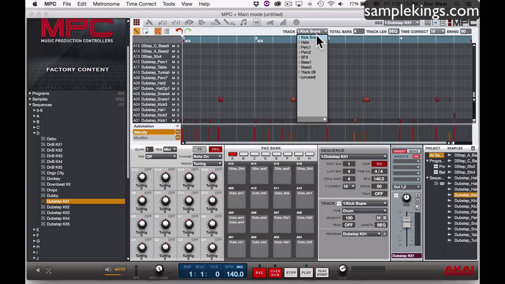
Task: Click the OVER DUB button
Action: (275, 273)
